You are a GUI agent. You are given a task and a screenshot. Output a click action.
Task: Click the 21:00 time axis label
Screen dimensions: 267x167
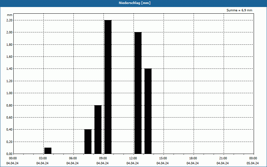tap(223, 158)
